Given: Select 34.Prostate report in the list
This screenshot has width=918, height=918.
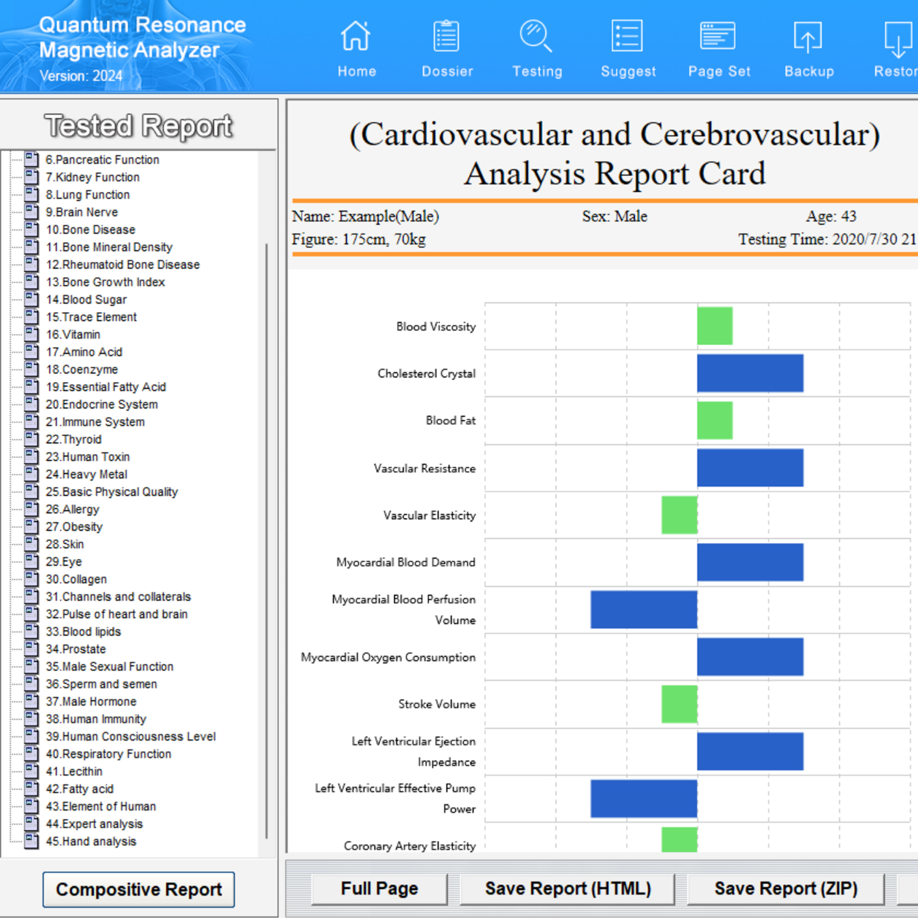Looking at the screenshot, I should (76, 649).
